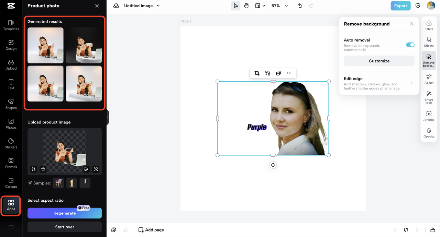This screenshot has width=440, height=237.
Task: Toggle the Auto removal switch
Action: [410, 45]
